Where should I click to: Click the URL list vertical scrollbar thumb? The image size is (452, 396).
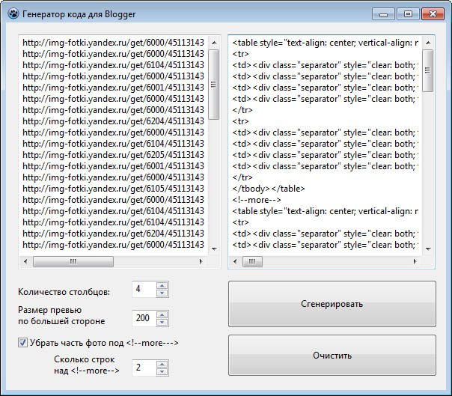click(x=214, y=85)
